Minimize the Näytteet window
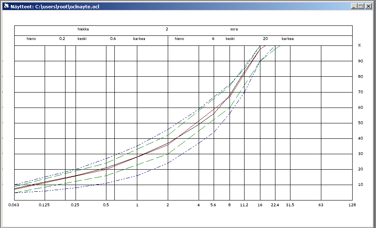Image resolution: width=376 pixels, height=228 pixels. (354, 7)
